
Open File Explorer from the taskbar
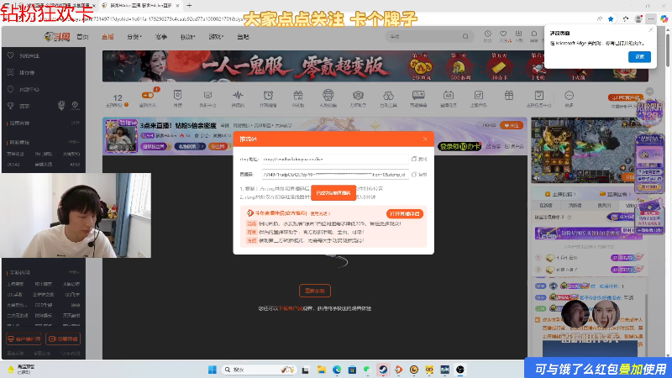[322, 370]
